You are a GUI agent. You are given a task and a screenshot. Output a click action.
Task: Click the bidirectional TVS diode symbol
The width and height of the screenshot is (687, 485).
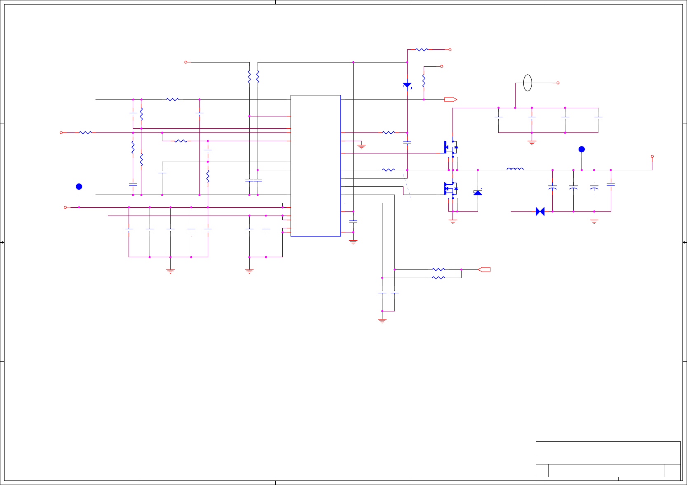point(540,211)
